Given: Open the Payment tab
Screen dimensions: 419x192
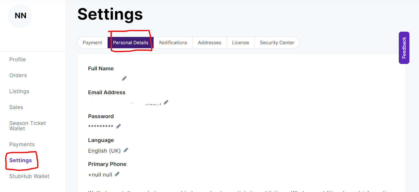Looking at the screenshot, I should click(x=92, y=43).
